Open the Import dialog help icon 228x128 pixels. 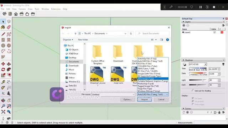[x=167, y=39]
